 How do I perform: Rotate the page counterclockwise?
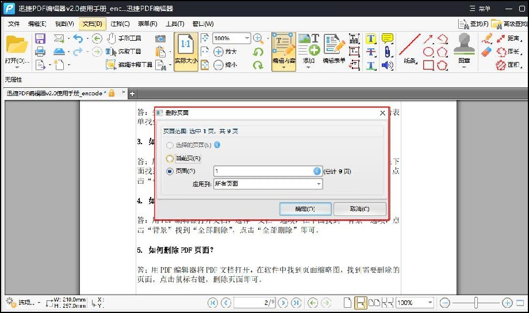(x=258, y=52)
